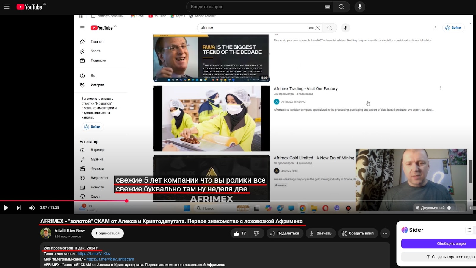Click Карты bookmark in recorded browser

178,16
